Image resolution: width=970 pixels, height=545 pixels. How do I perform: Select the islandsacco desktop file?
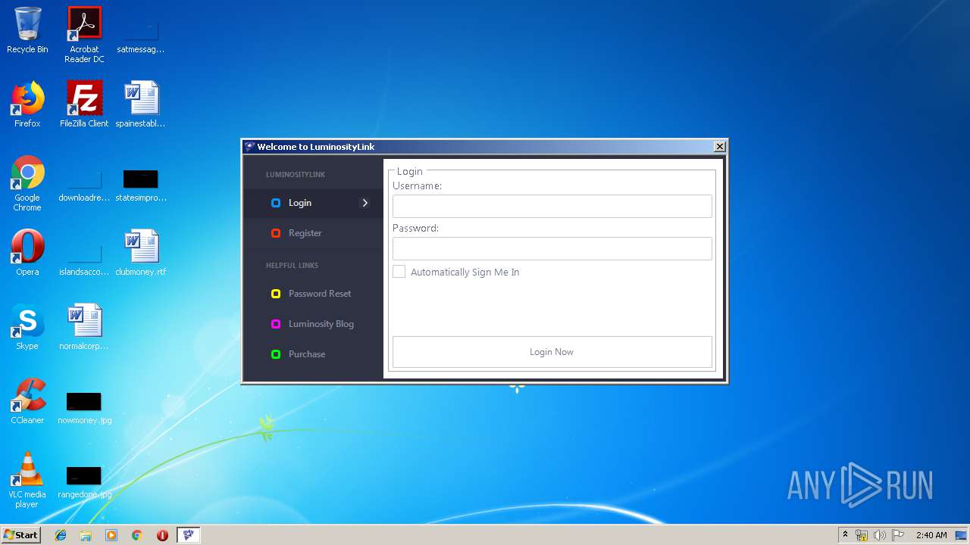[84, 259]
